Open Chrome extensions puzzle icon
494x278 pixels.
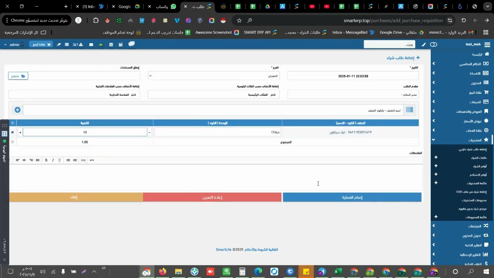click(96, 20)
